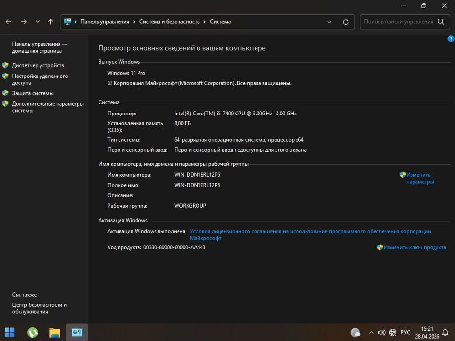Image resolution: width=455 pixels, height=341 pixels.
Task: Go back with the left arrow button
Action: point(8,22)
